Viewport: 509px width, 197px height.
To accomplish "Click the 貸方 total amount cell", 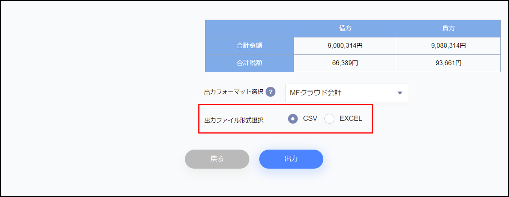I will pyautogui.click(x=449, y=46).
